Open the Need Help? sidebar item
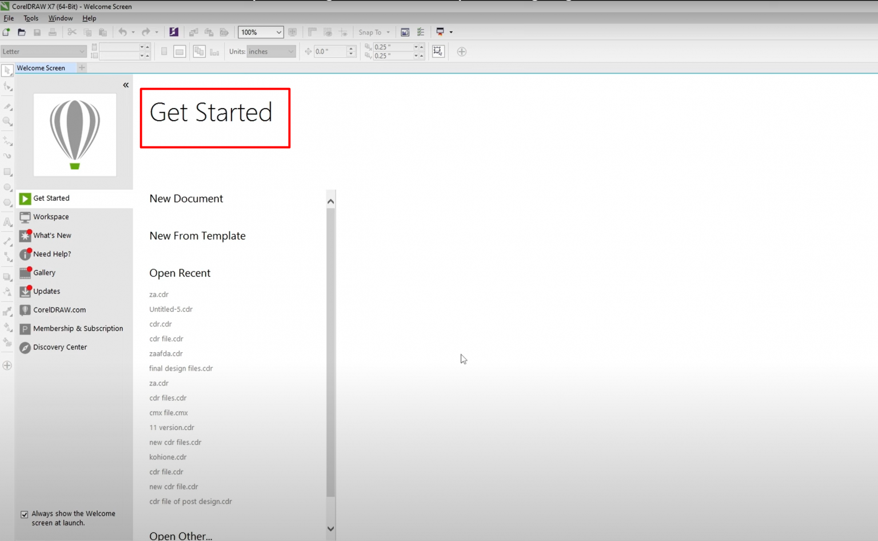Image resolution: width=878 pixels, height=541 pixels. pyautogui.click(x=74, y=254)
